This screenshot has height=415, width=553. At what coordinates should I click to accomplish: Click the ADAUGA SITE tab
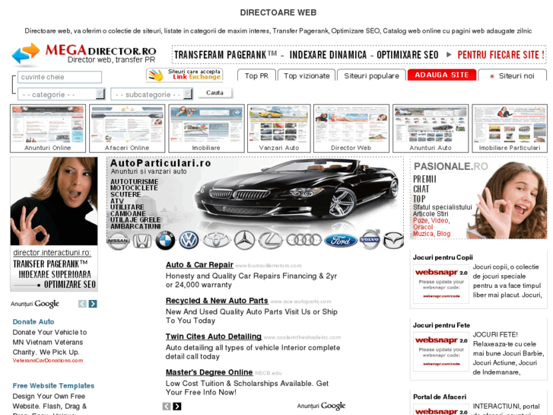[441, 75]
